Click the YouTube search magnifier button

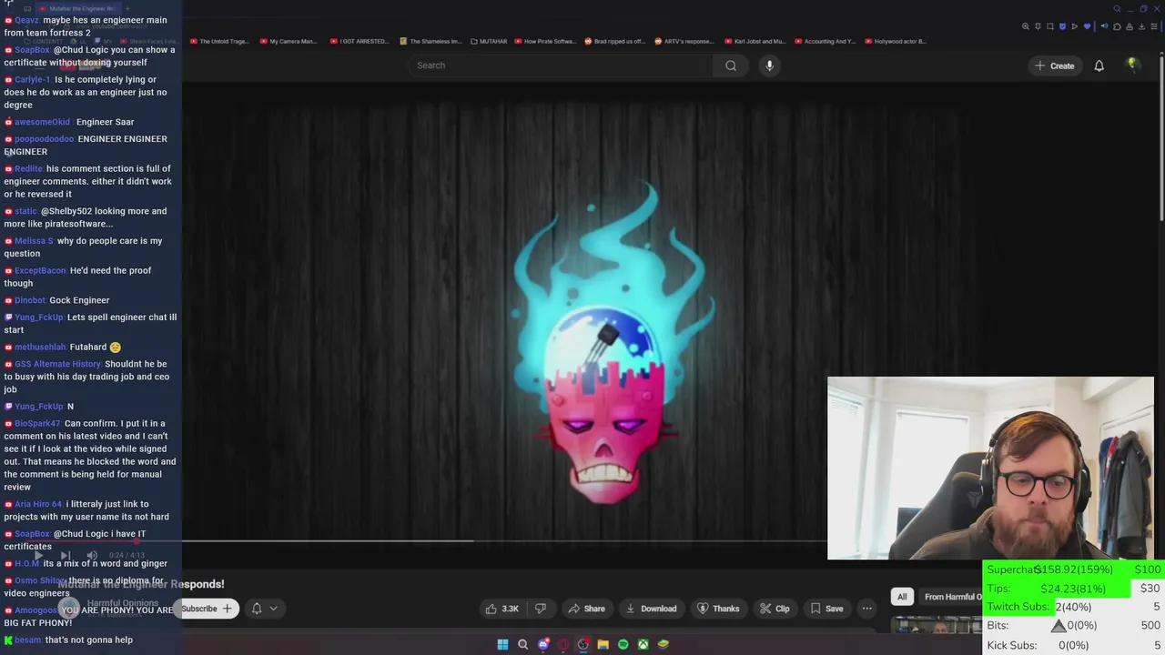(731, 65)
